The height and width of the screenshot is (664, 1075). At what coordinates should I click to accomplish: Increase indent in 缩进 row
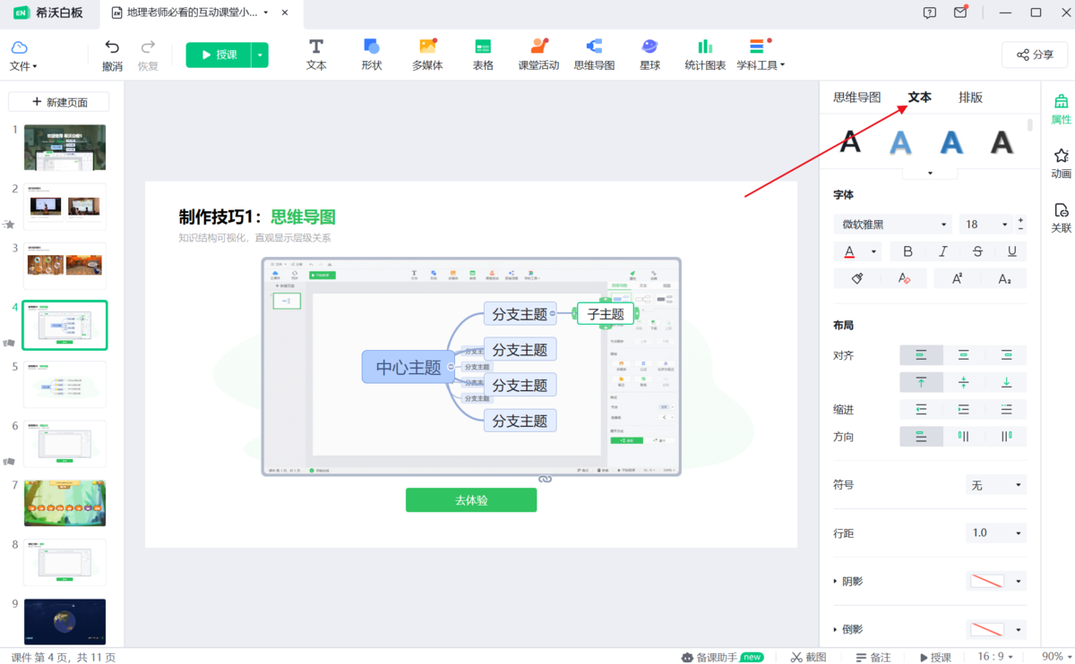click(964, 409)
